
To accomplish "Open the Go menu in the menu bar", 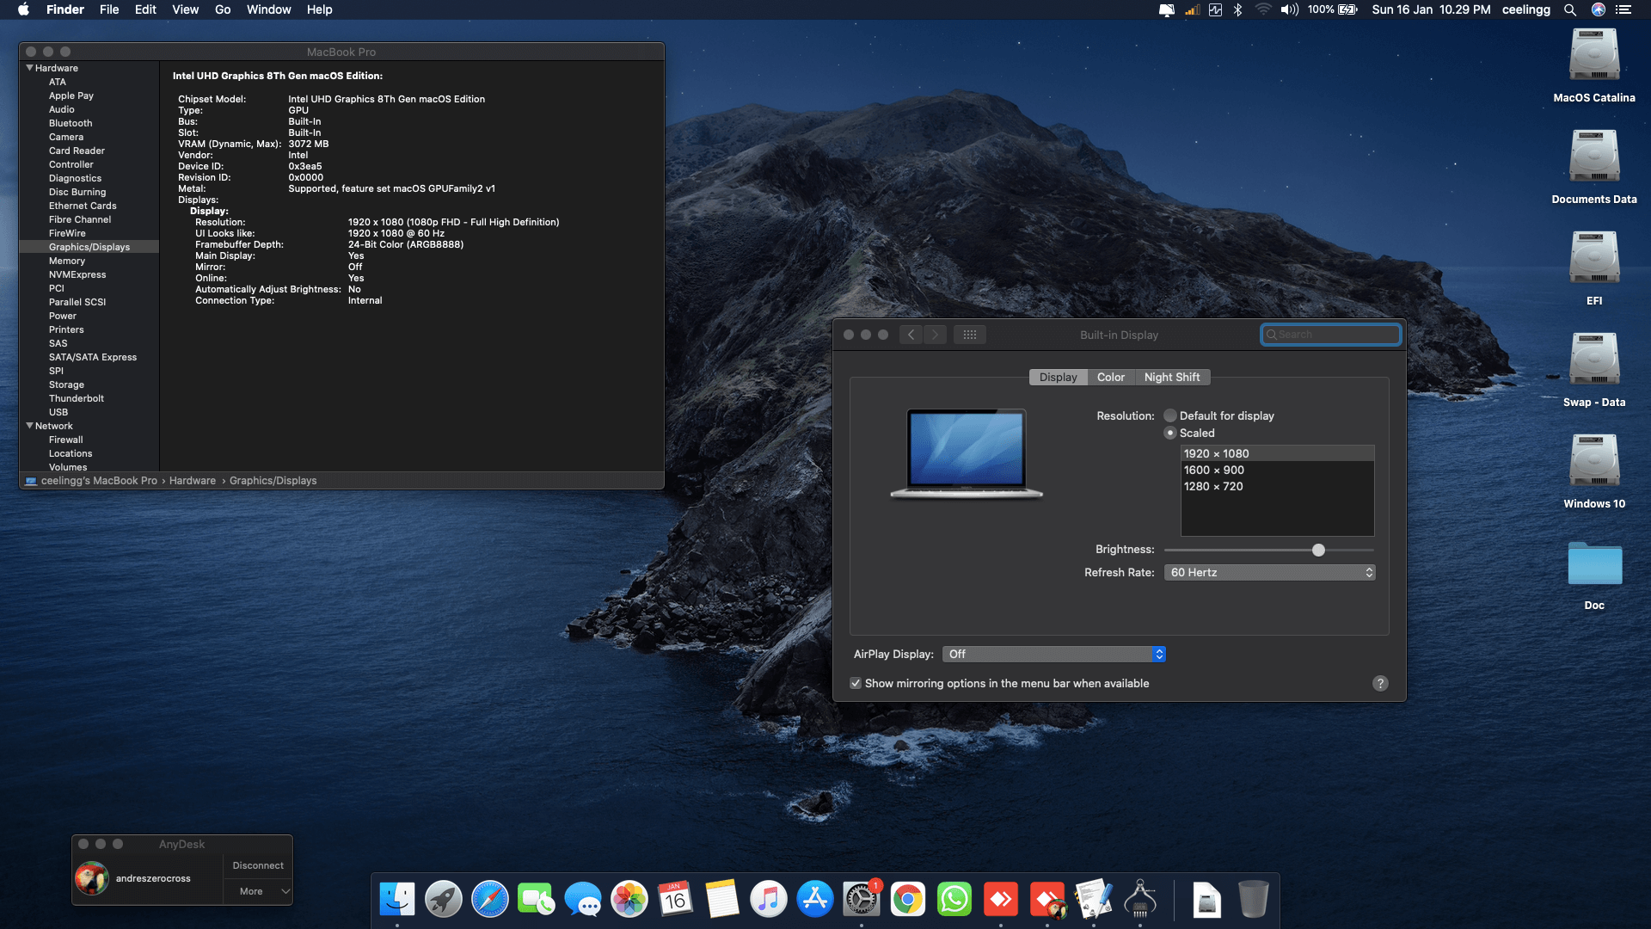I will tap(222, 9).
